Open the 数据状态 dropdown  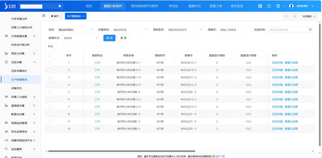[80, 38]
